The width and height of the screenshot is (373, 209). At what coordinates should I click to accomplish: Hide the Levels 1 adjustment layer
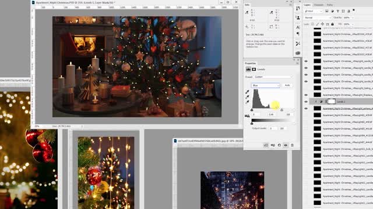coord(306,102)
